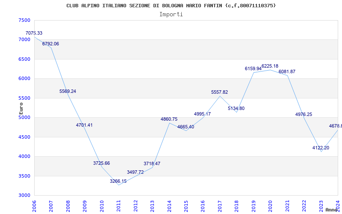This screenshot has height=214, width=342.
Task: Click the x-axis year 2021
Action: click(287, 206)
